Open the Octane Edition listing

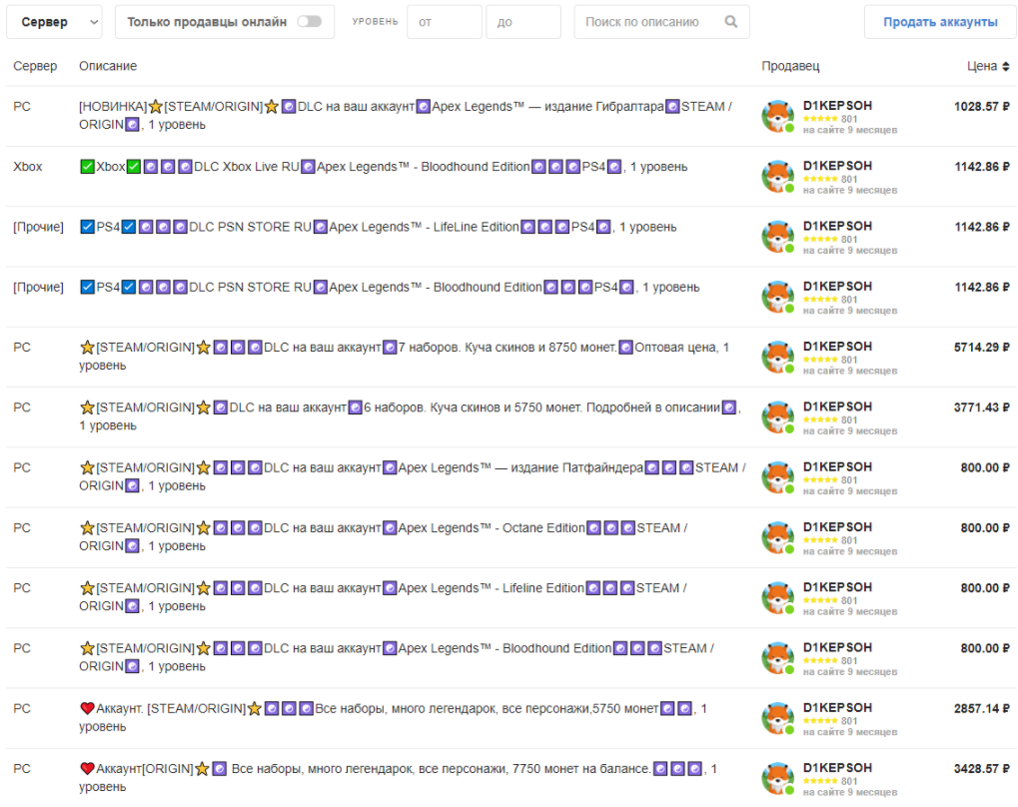point(383,537)
